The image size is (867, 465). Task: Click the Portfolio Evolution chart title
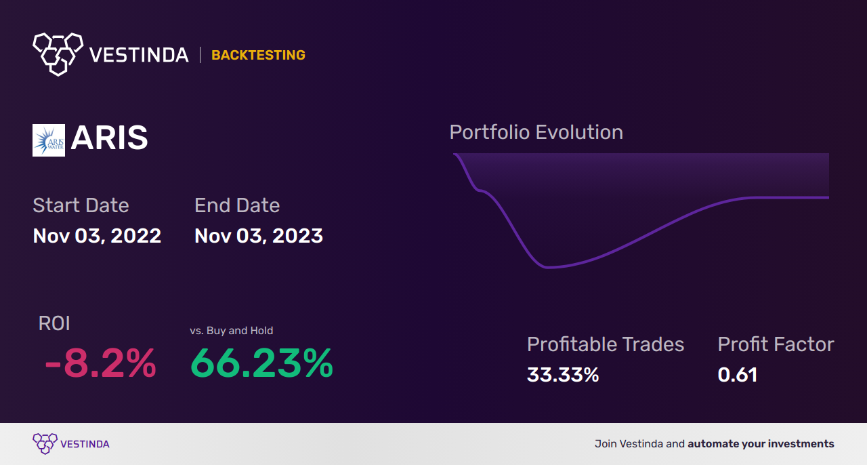536,132
